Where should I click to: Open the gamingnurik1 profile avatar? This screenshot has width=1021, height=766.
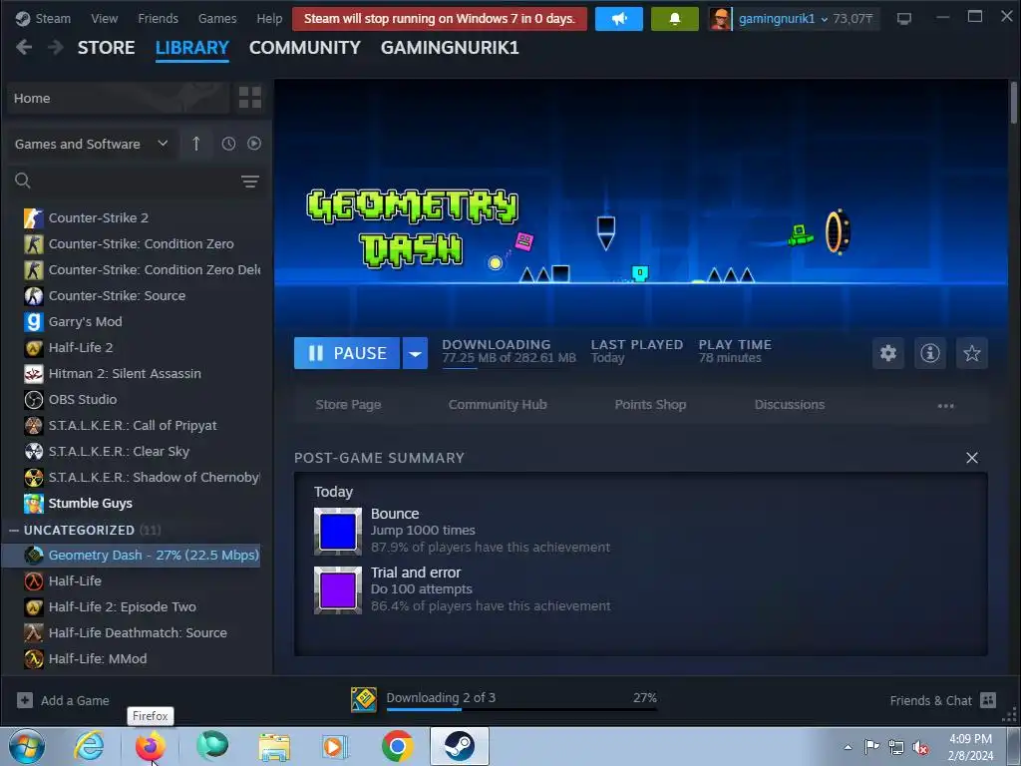[720, 19]
